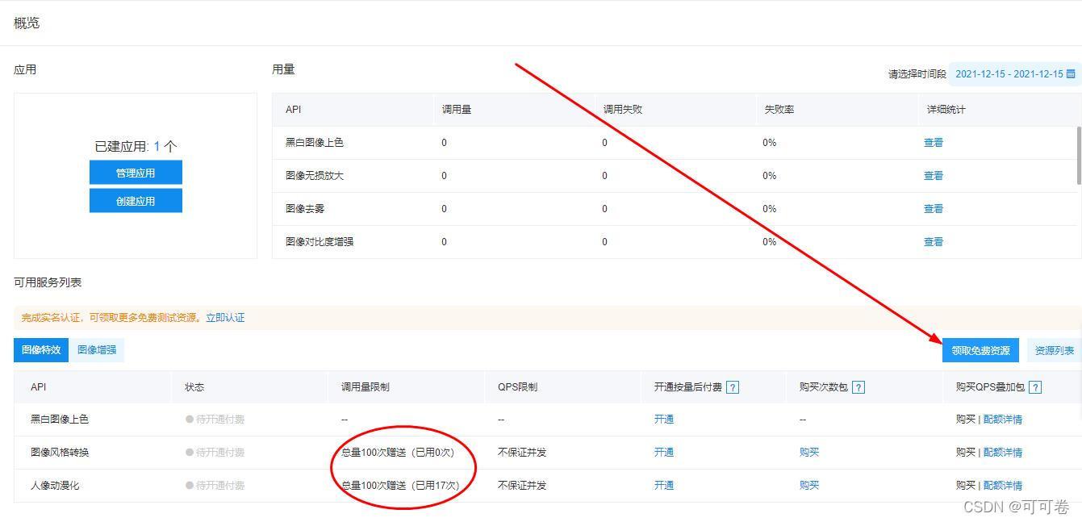Click the calendar icon in date range

(1071, 73)
